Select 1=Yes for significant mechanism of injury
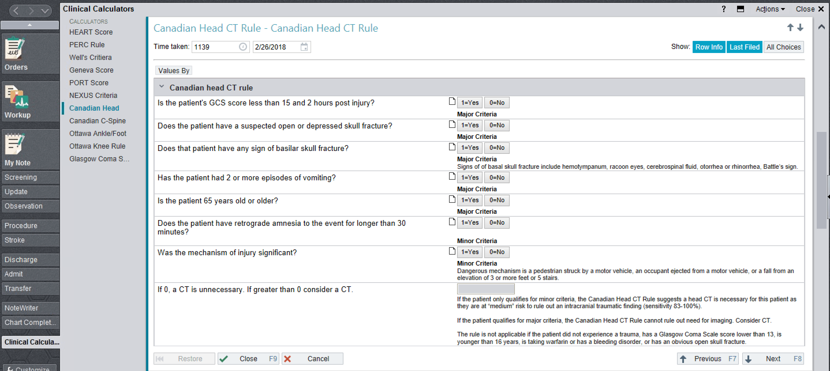Image resolution: width=830 pixels, height=371 pixels. click(x=470, y=252)
